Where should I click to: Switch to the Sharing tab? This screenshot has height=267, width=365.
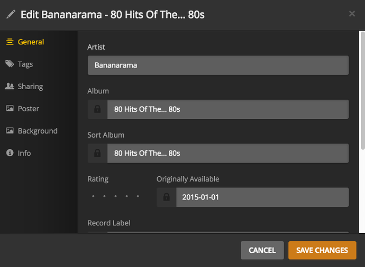[x=30, y=87]
